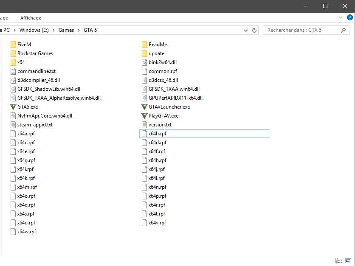This screenshot has height=266, width=355.
Task: Select x64m.rpf file name
Action: point(27,187)
